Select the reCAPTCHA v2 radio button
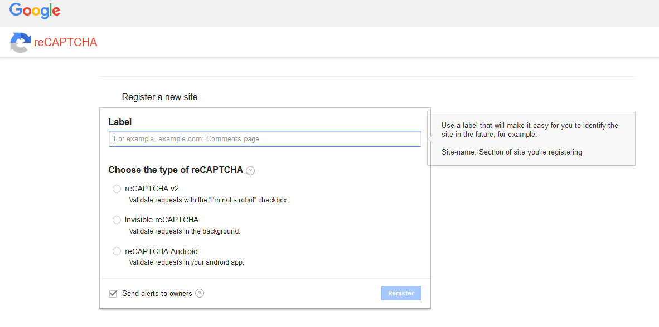 pyautogui.click(x=117, y=189)
